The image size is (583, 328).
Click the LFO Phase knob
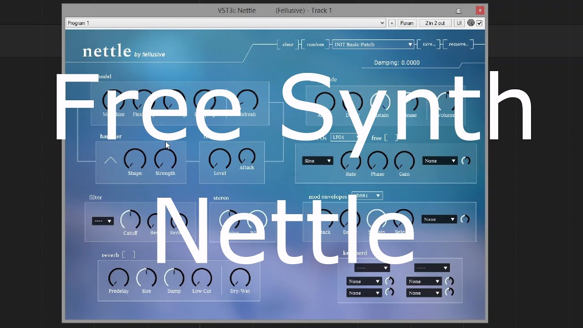[378, 161]
